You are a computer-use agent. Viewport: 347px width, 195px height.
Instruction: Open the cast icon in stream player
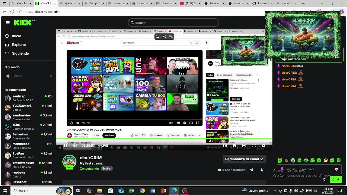point(234,146)
